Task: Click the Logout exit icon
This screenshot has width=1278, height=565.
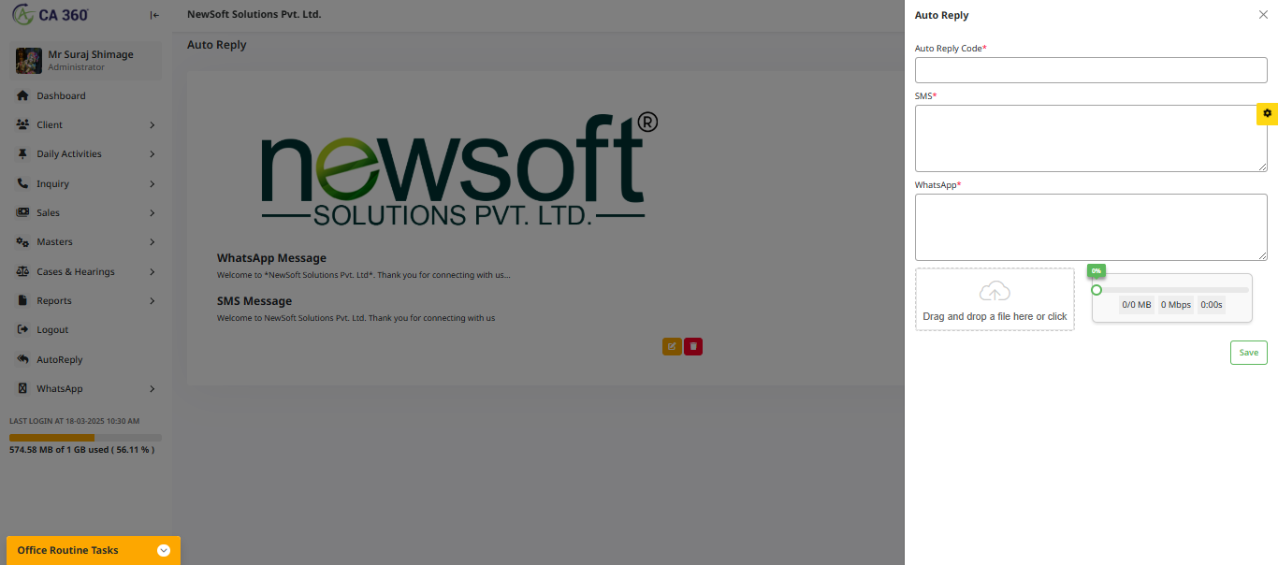Action: point(22,330)
